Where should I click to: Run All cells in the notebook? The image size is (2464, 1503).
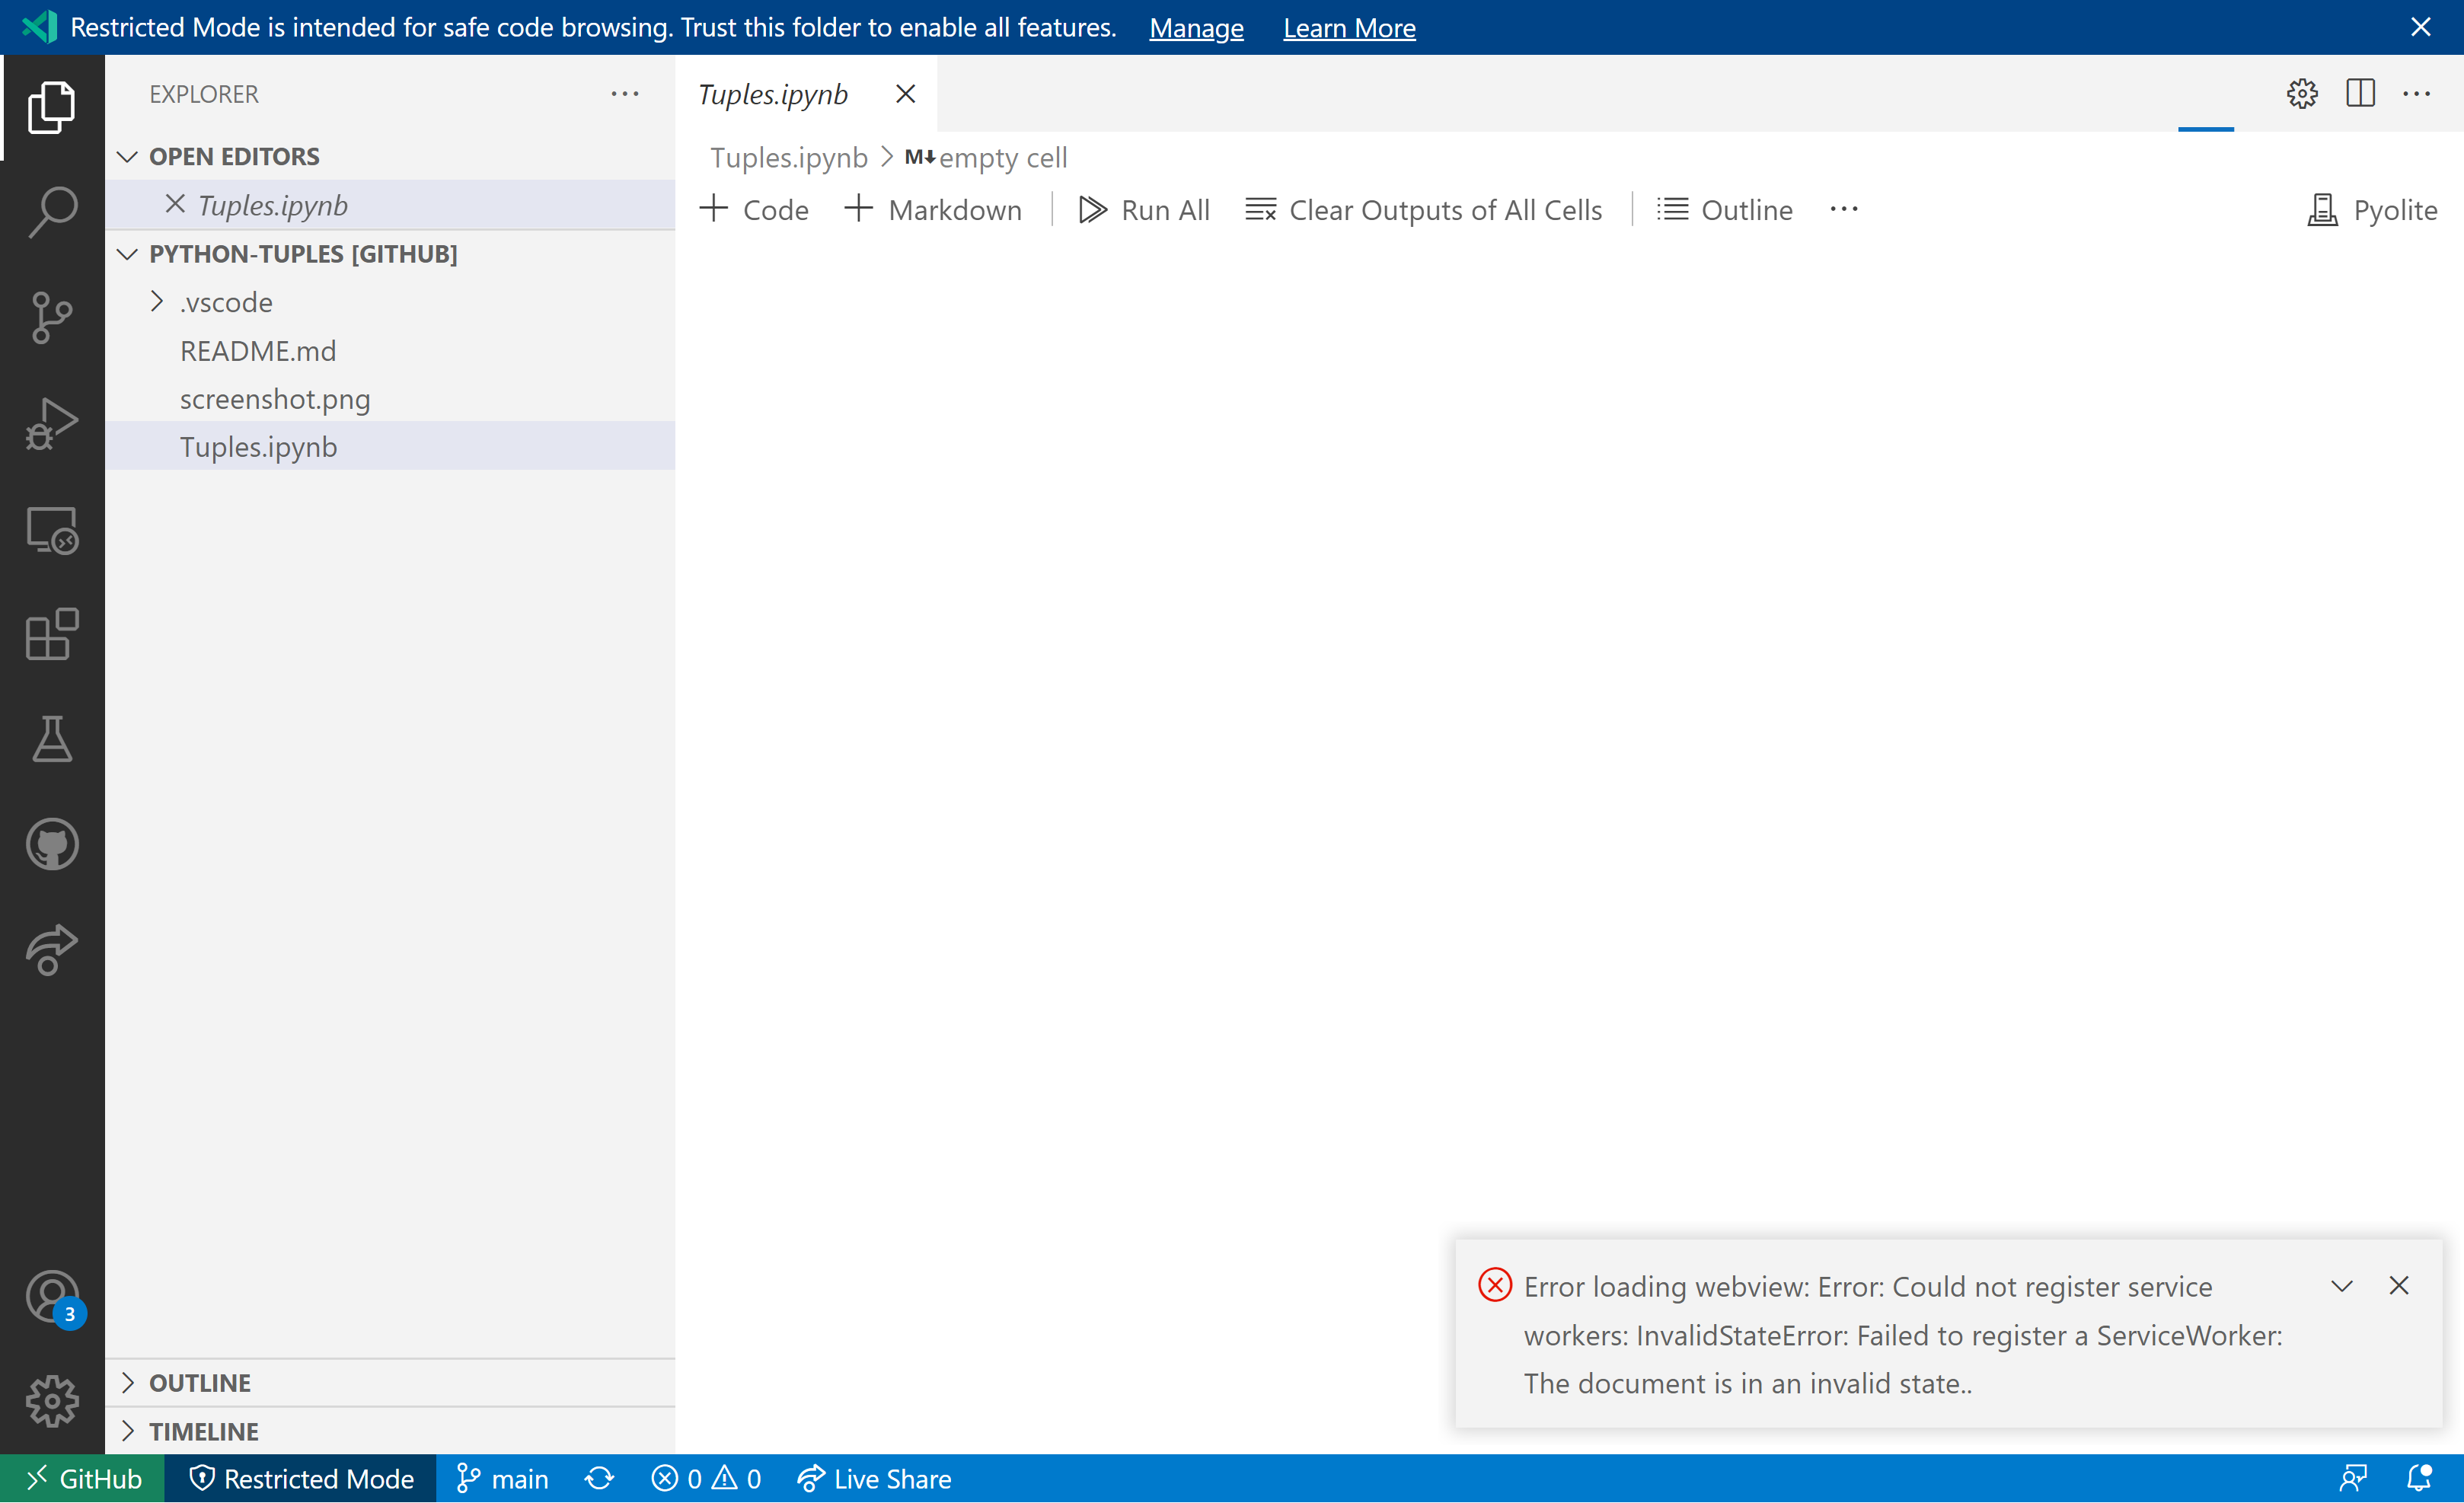1144,209
